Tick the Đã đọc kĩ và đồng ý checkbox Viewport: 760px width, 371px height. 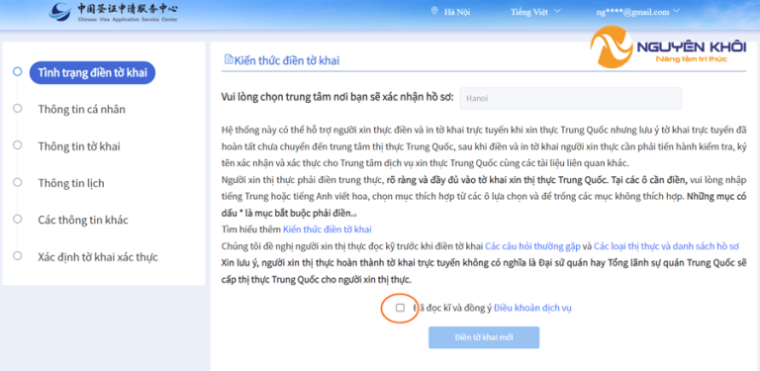click(x=400, y=308)
